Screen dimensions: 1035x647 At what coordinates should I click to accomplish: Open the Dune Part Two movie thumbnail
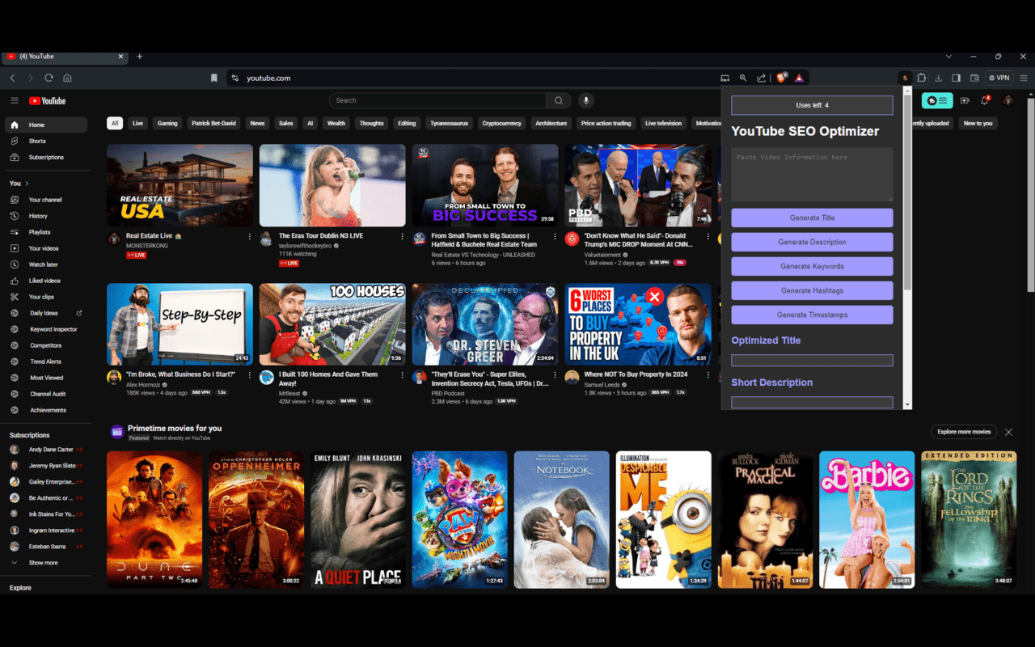[154, 519]
